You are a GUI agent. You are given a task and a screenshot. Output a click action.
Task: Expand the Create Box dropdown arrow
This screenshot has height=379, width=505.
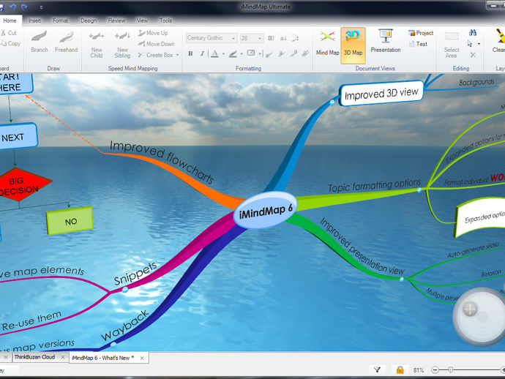(x=177, y=55)
